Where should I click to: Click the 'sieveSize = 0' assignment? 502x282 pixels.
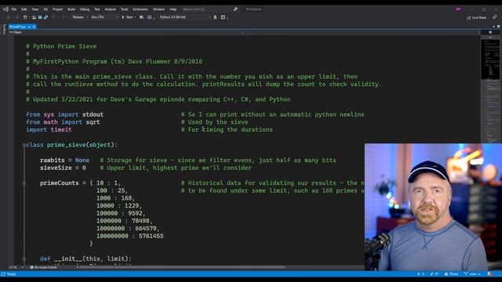click(63, 168)
